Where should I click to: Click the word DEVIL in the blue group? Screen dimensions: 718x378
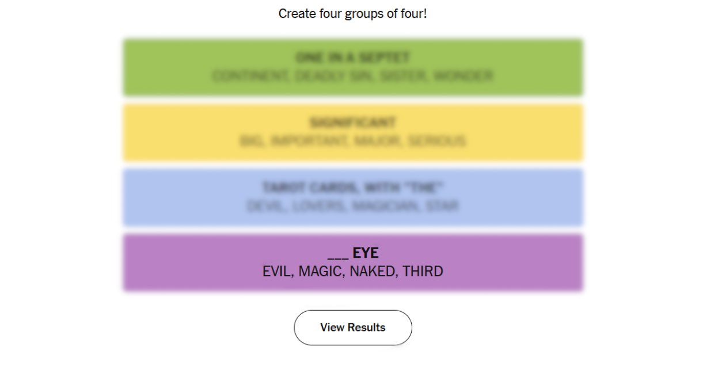tap(266, 206)
